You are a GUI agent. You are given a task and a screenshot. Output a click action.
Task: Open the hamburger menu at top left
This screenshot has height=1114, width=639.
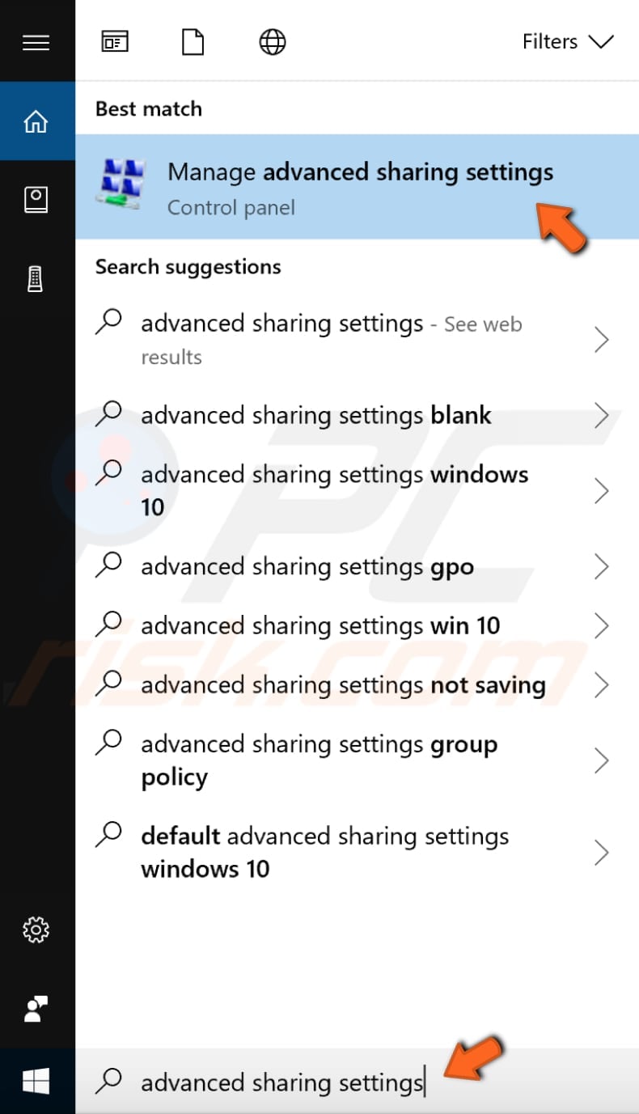(x=36, y=42)
